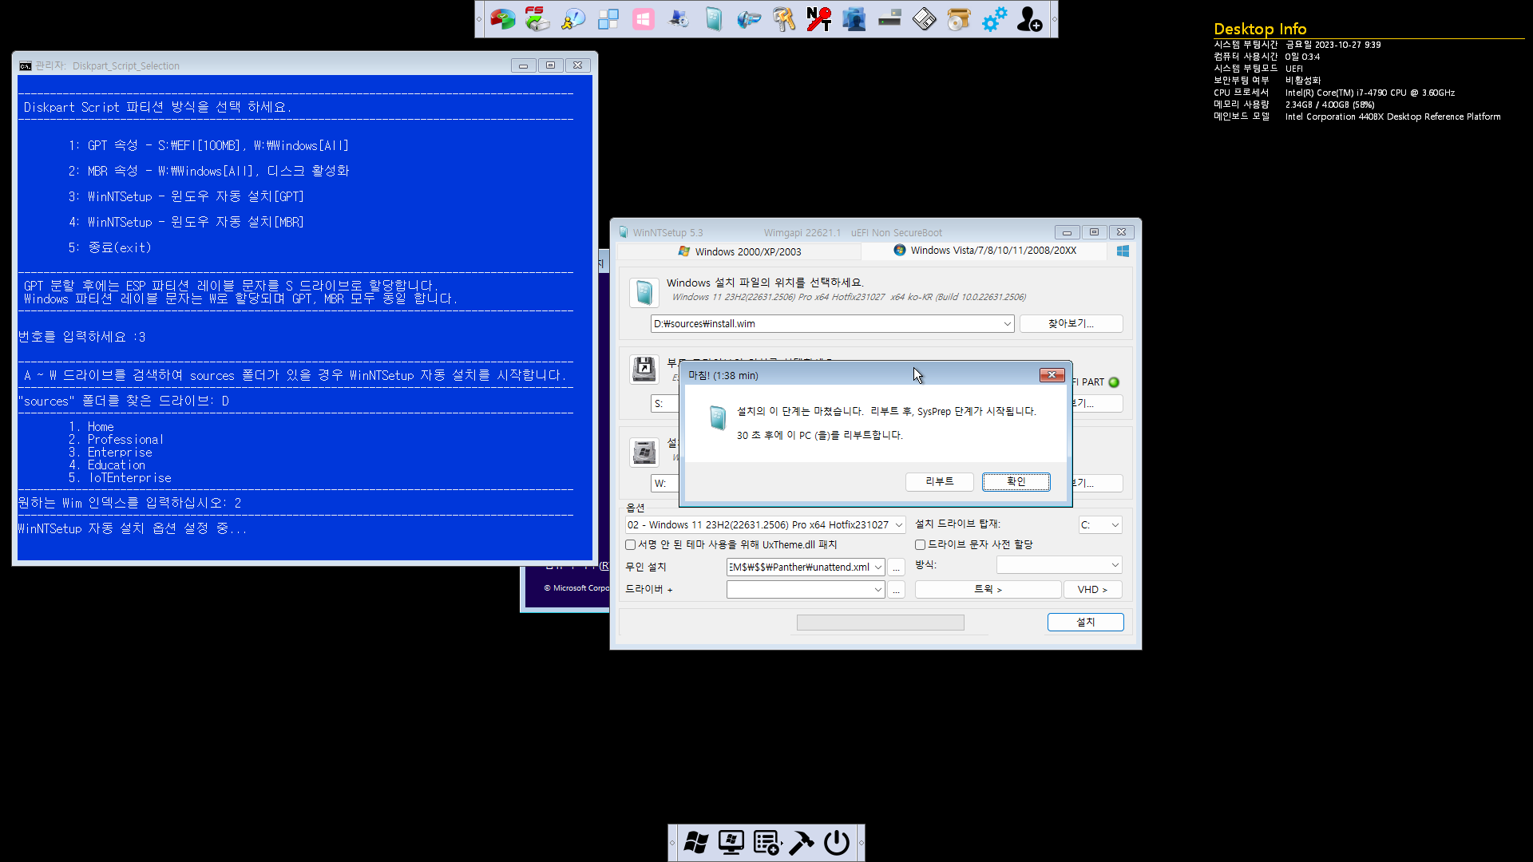Open the blue gears settings icon
Screen dimensions: 1533x862
tap(994, 19)
